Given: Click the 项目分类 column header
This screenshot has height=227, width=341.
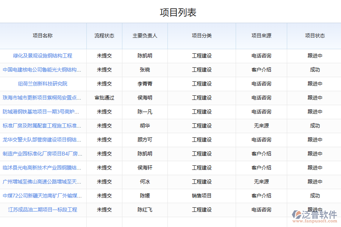Looking at the screenshot, I should click(x=202, y=36).
